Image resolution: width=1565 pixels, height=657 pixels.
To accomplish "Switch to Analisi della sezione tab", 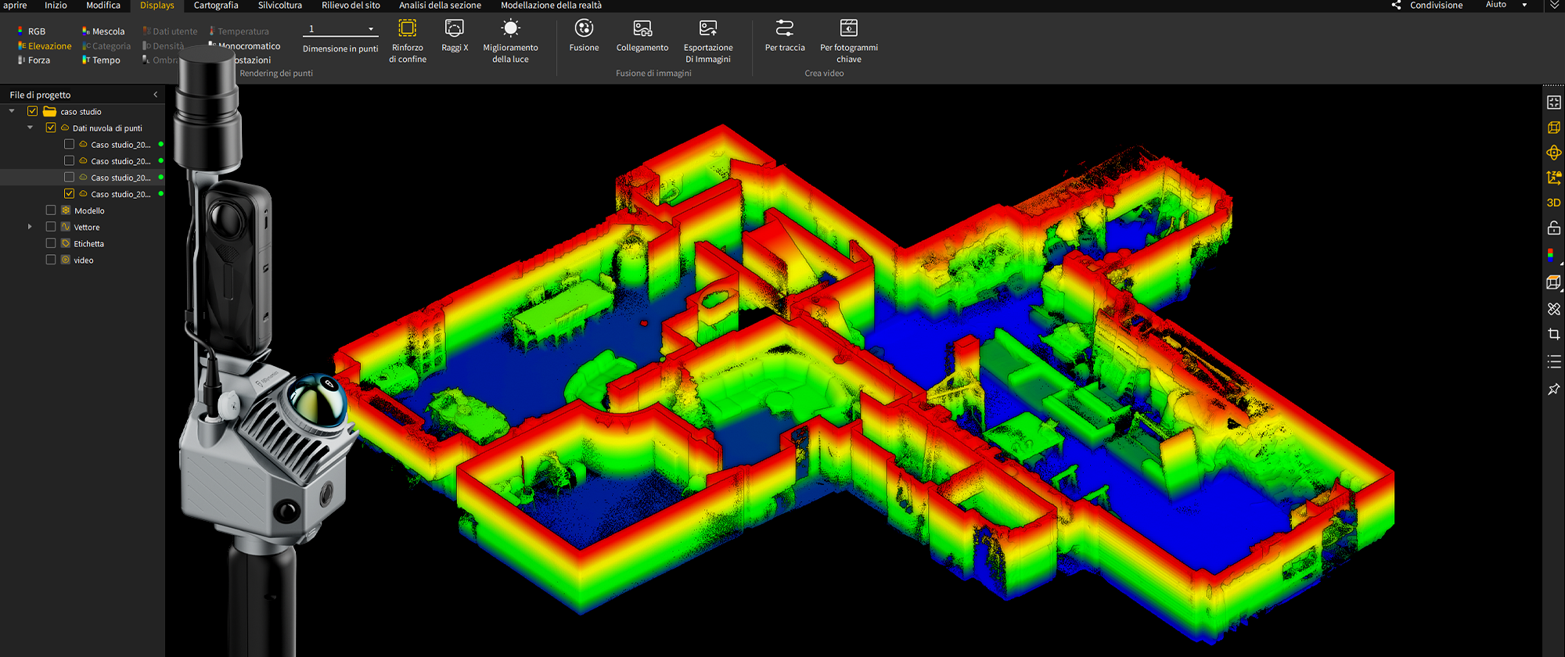I will click(440, 5).
